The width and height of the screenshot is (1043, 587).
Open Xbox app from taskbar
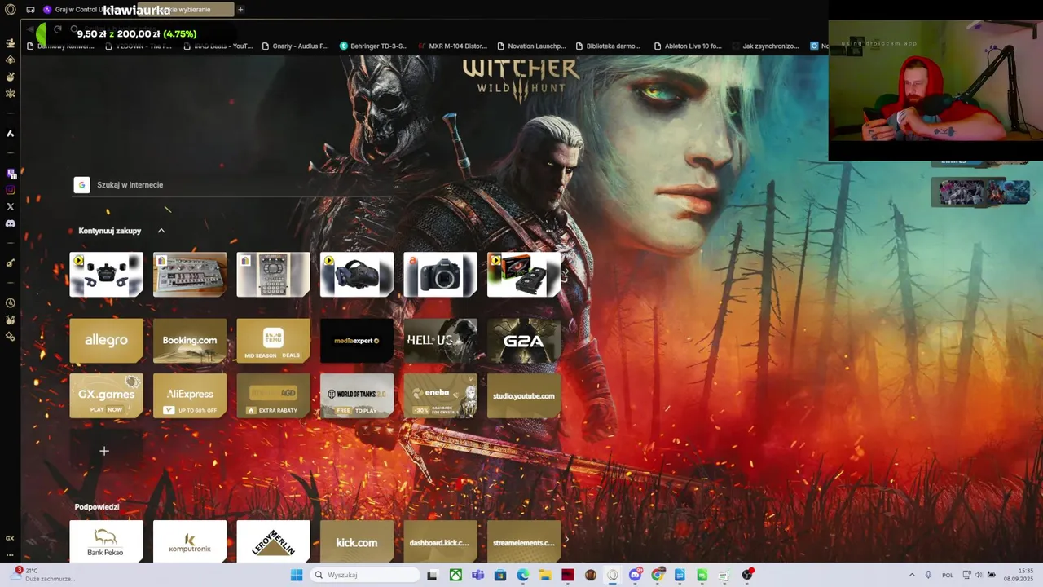point(455,575)
